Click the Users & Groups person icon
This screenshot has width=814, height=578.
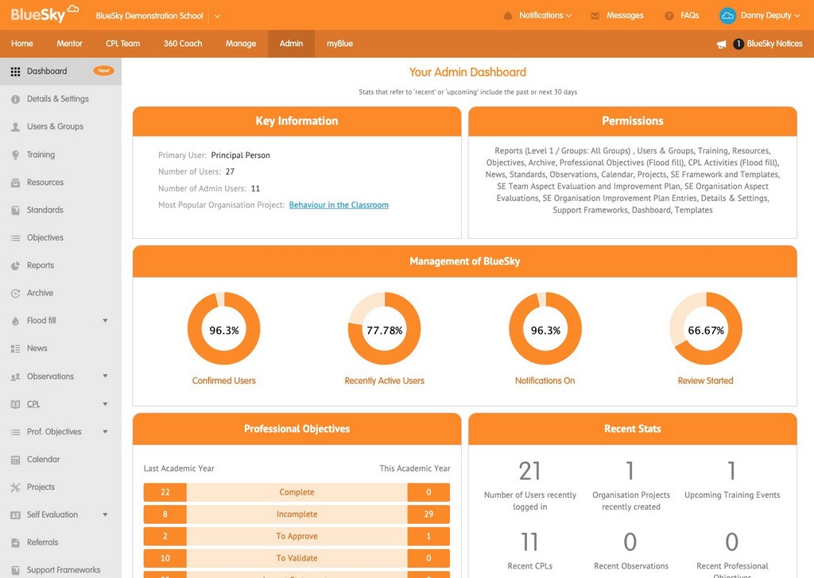coord(16,127)
